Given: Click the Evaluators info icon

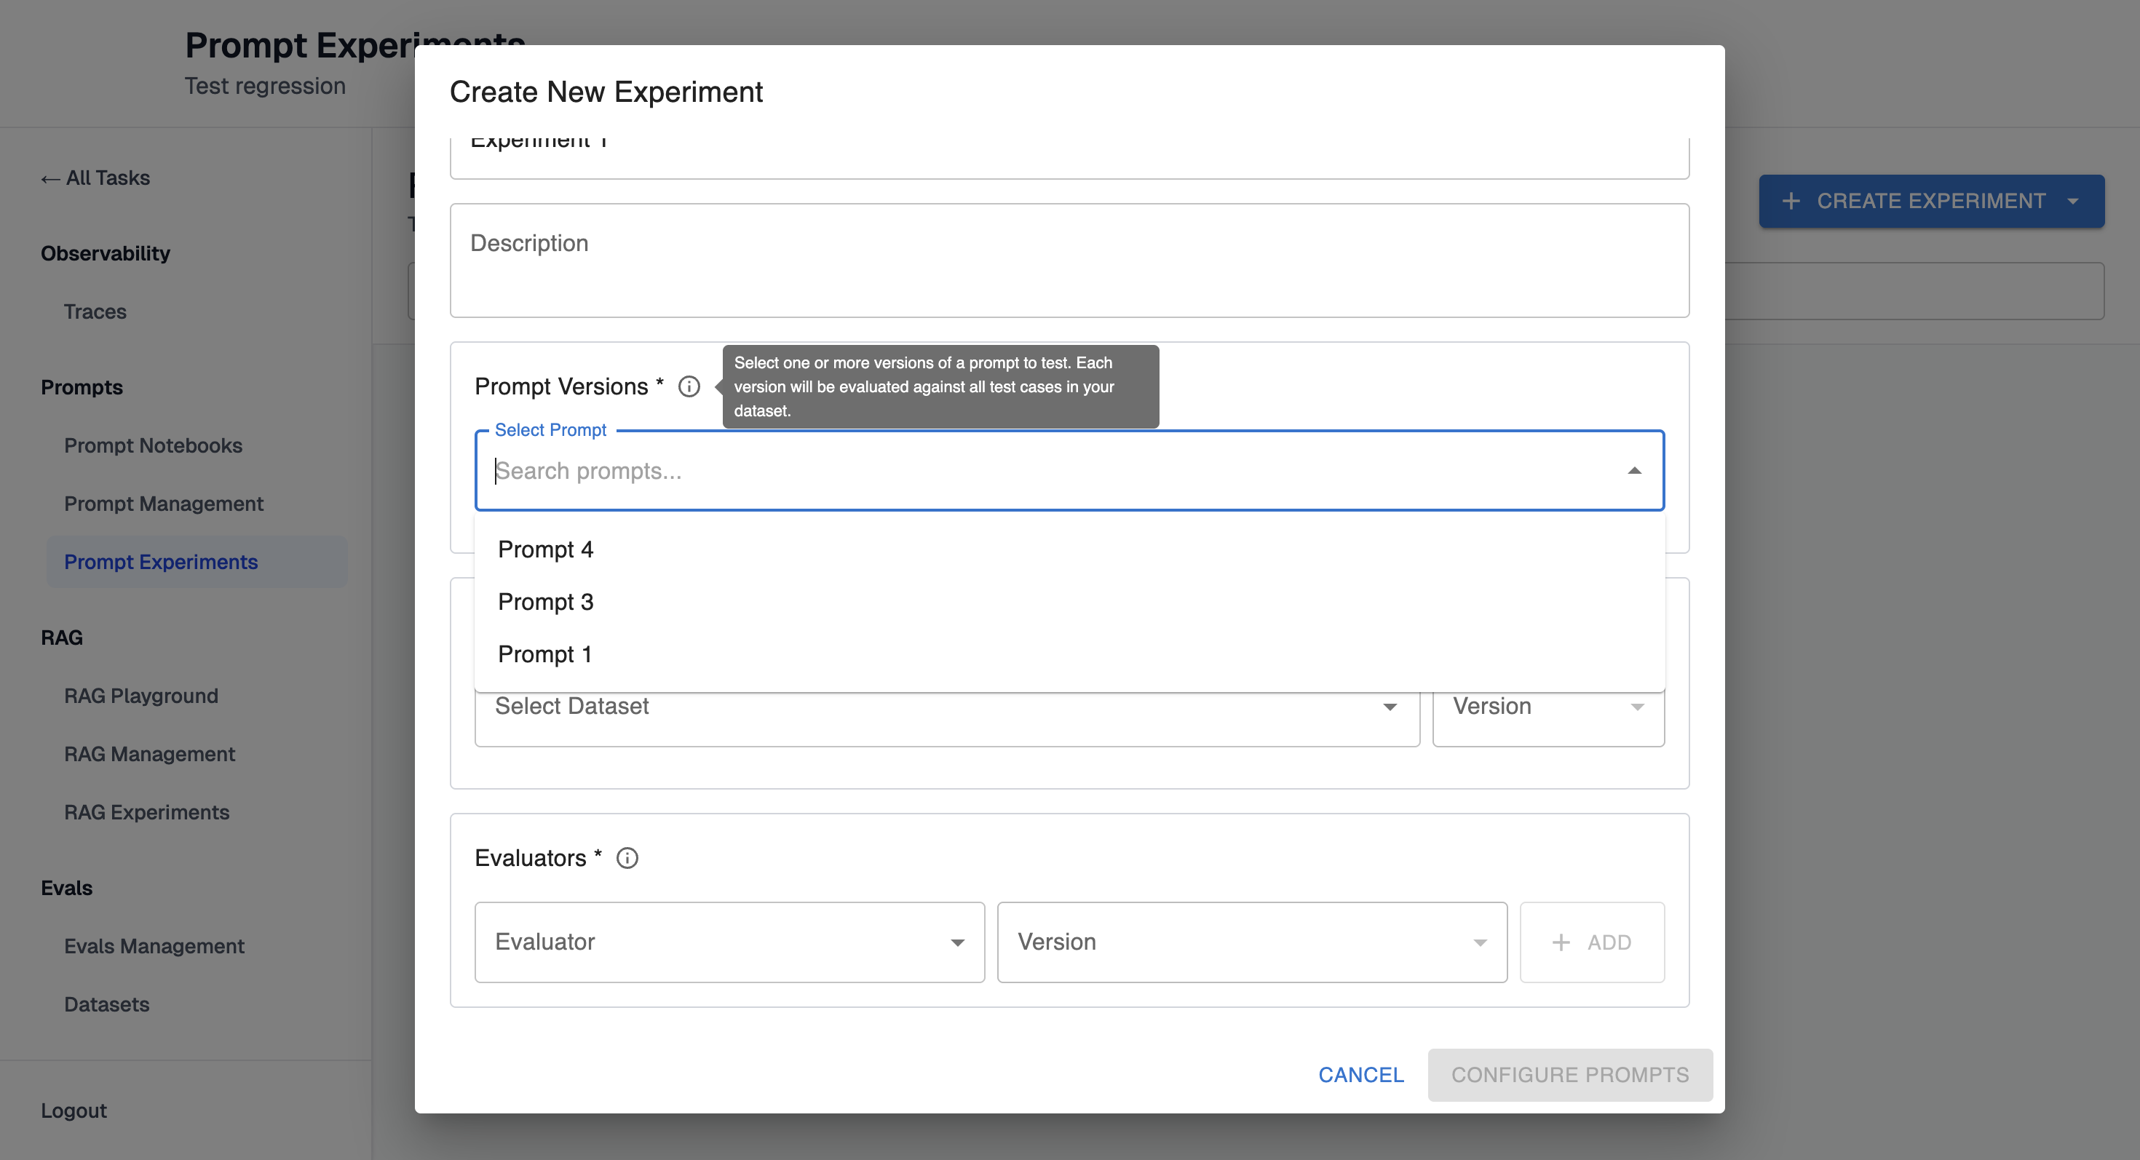Looking at the screenshot, I should [x=627, y=858].
